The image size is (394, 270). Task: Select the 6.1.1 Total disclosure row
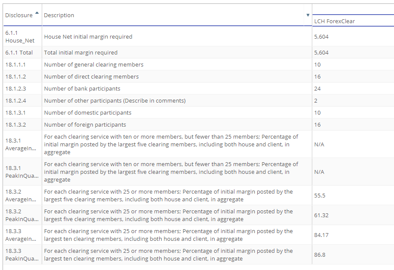click(x=199, y=52)
